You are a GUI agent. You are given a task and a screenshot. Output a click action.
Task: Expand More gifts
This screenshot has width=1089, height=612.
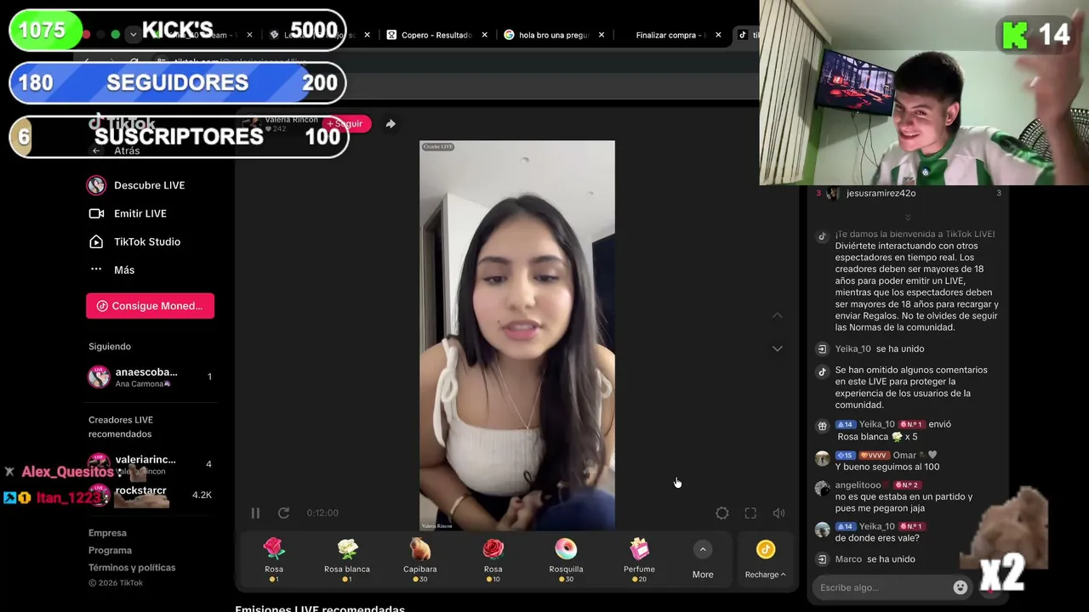point(703,561)
